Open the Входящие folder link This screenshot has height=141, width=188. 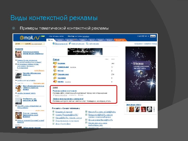[61, 63]
